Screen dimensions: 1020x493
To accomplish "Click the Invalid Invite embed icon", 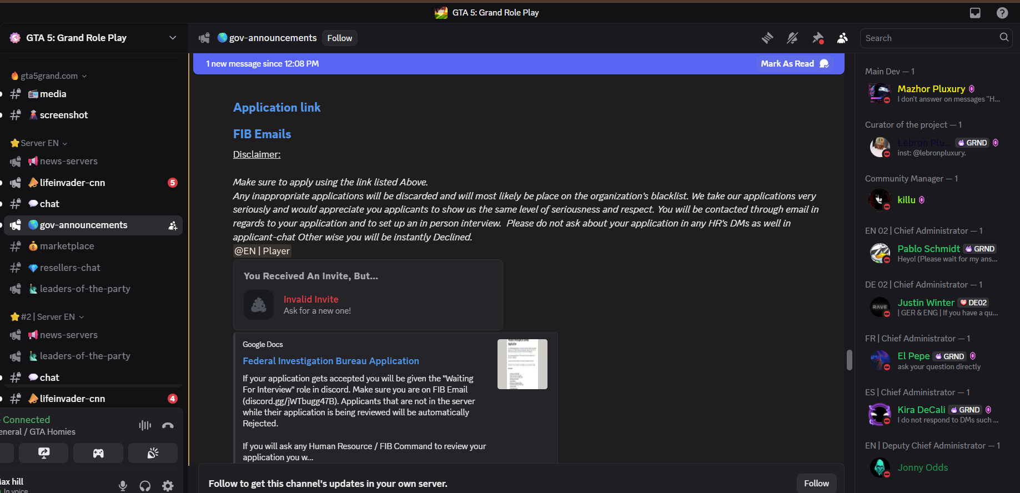I will coord(259,305).
